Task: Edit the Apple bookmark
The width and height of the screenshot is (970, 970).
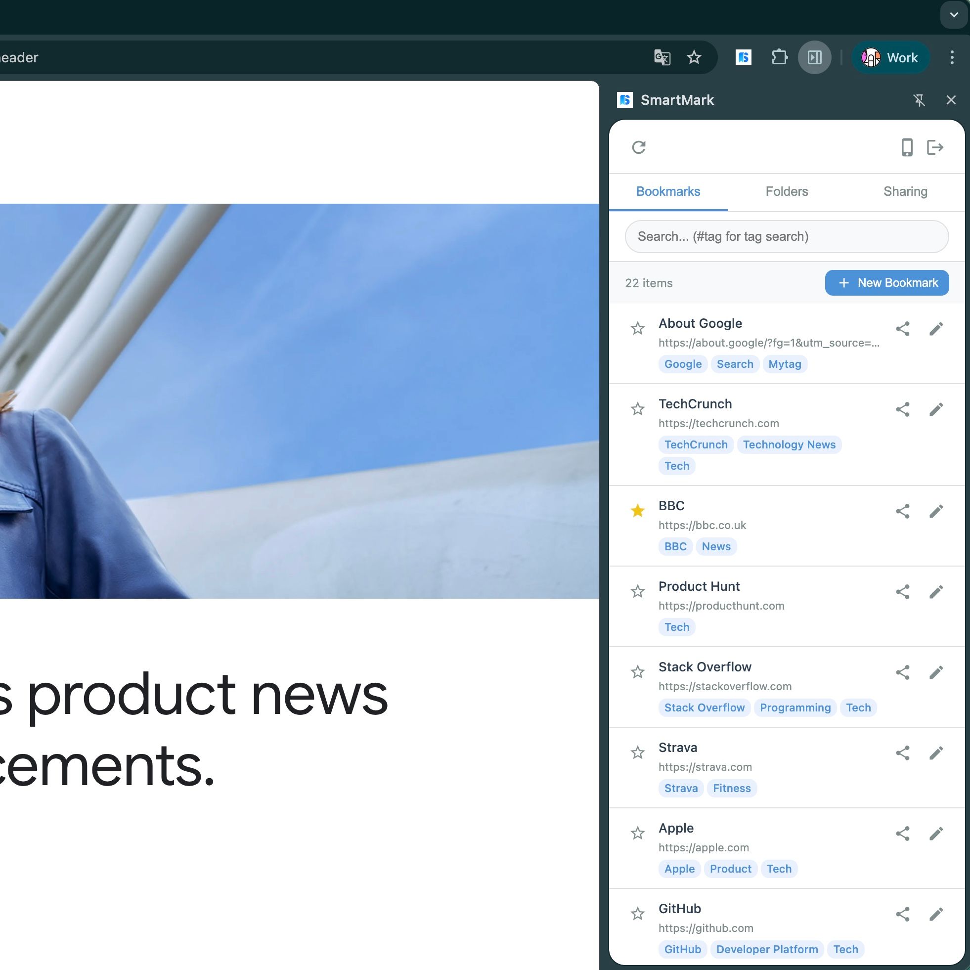Action: [936, 834]
